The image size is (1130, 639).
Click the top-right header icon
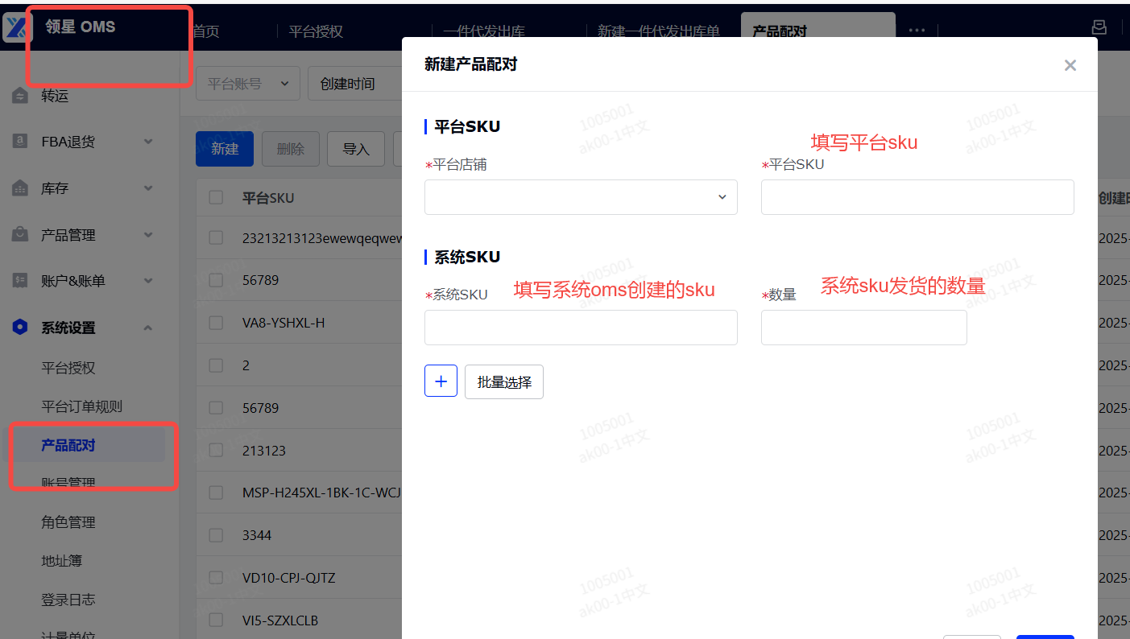(x=1099, y=27)
